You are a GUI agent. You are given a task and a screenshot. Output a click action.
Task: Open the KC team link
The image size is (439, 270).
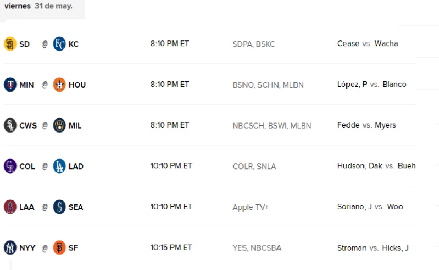point(74,44)
